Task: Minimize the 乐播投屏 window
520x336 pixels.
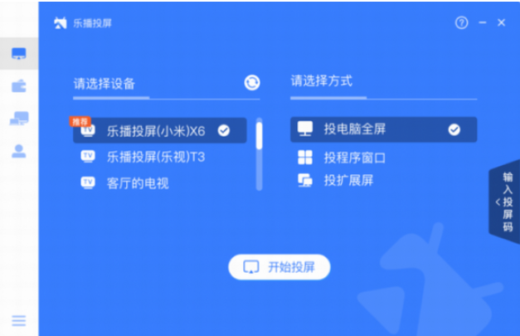Action: coord(483,22)
